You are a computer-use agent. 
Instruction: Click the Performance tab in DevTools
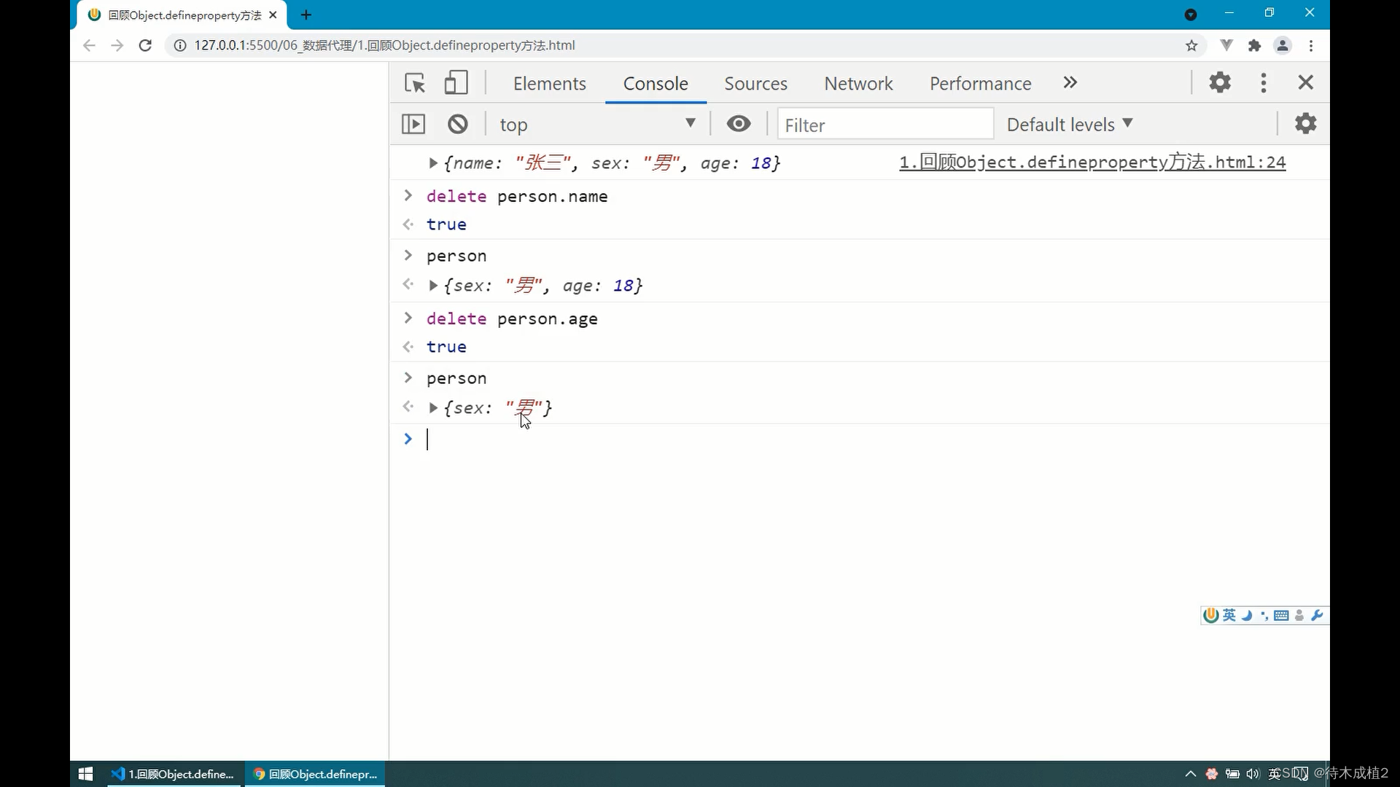coord(981,84)
